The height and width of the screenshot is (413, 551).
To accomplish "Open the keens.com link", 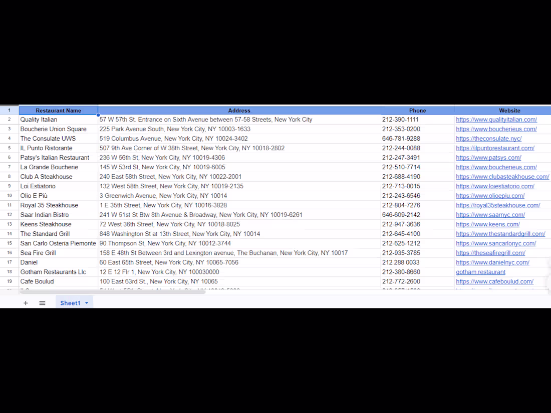I will coord(488,224).
